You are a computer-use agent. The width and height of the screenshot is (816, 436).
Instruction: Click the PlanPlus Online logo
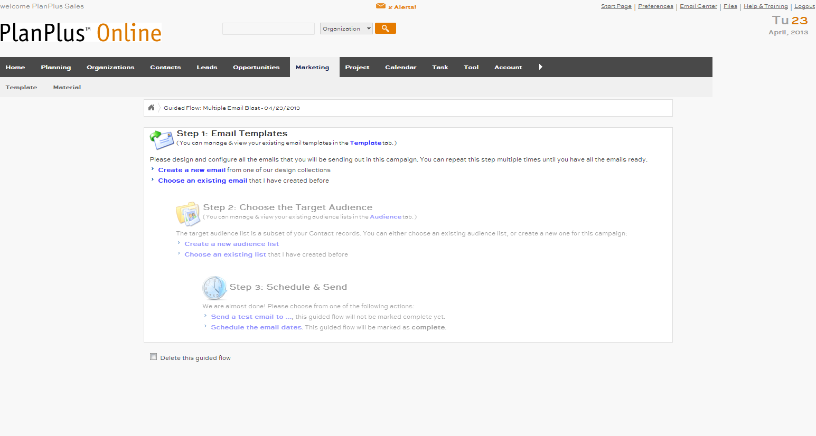(x=81, y=33)
